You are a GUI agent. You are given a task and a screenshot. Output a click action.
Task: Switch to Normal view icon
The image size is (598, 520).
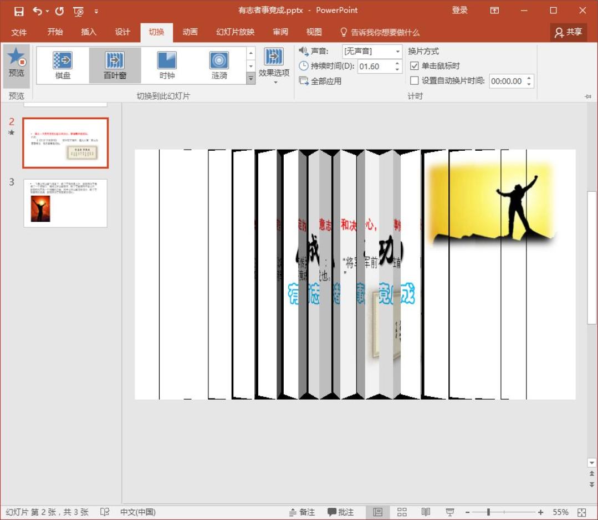click(377, 512)
